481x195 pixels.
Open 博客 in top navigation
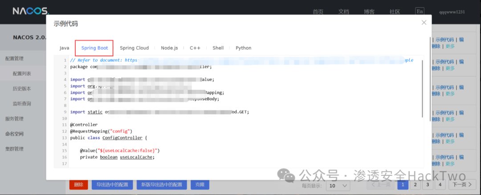(369, 12)
